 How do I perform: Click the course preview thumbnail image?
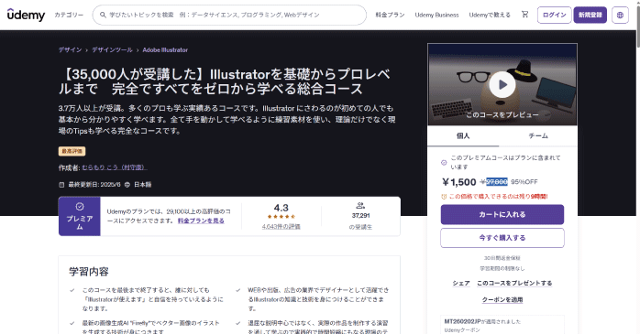502,85
